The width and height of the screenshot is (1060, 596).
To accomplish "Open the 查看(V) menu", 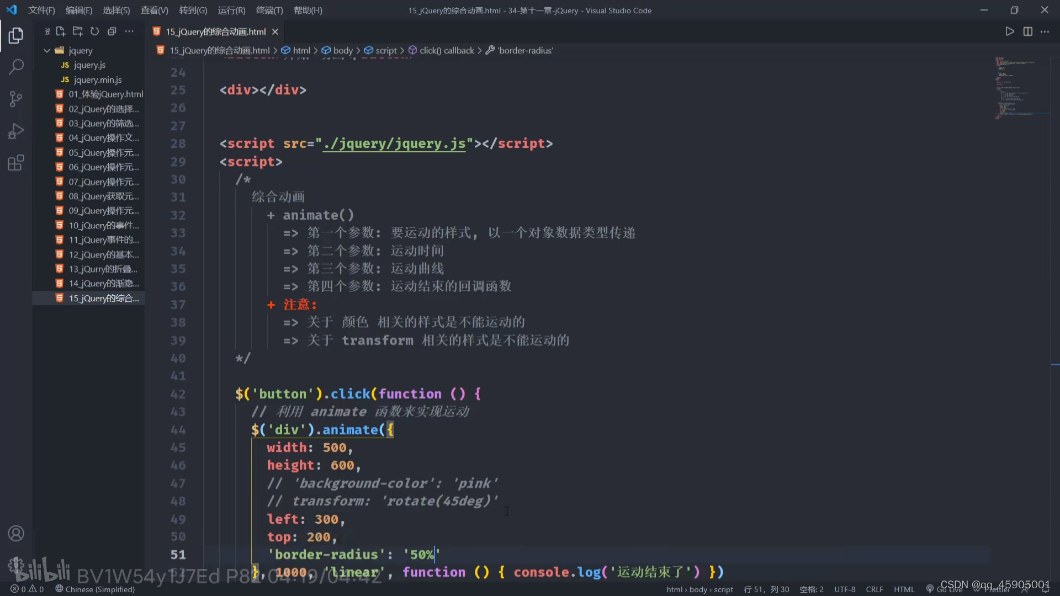I will tap(154, 10).
